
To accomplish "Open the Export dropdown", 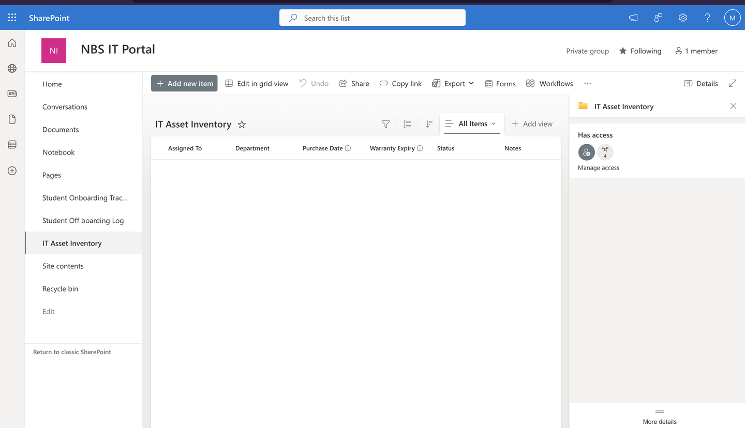I will [453, 83].
